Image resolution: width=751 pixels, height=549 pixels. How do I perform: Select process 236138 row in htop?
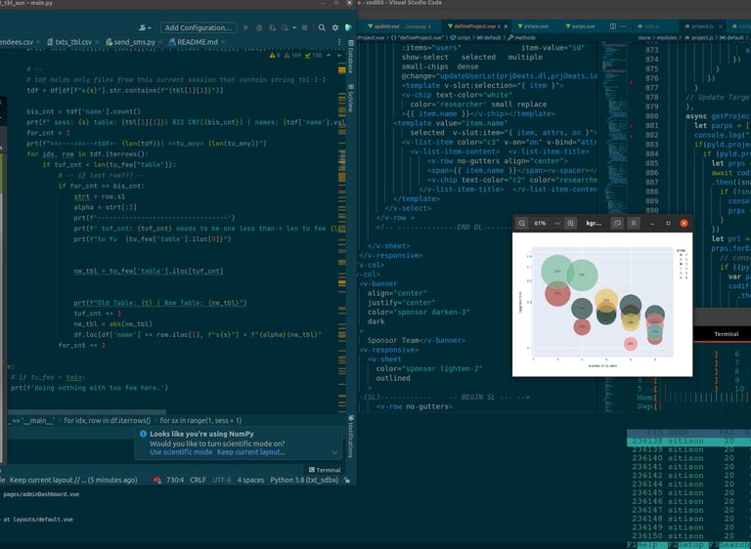(x=688, y=441)
